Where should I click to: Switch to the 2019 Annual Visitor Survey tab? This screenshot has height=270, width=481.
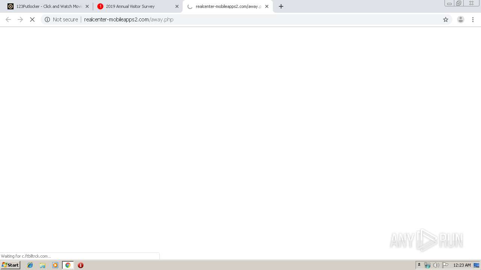click(x=138, y=6)
